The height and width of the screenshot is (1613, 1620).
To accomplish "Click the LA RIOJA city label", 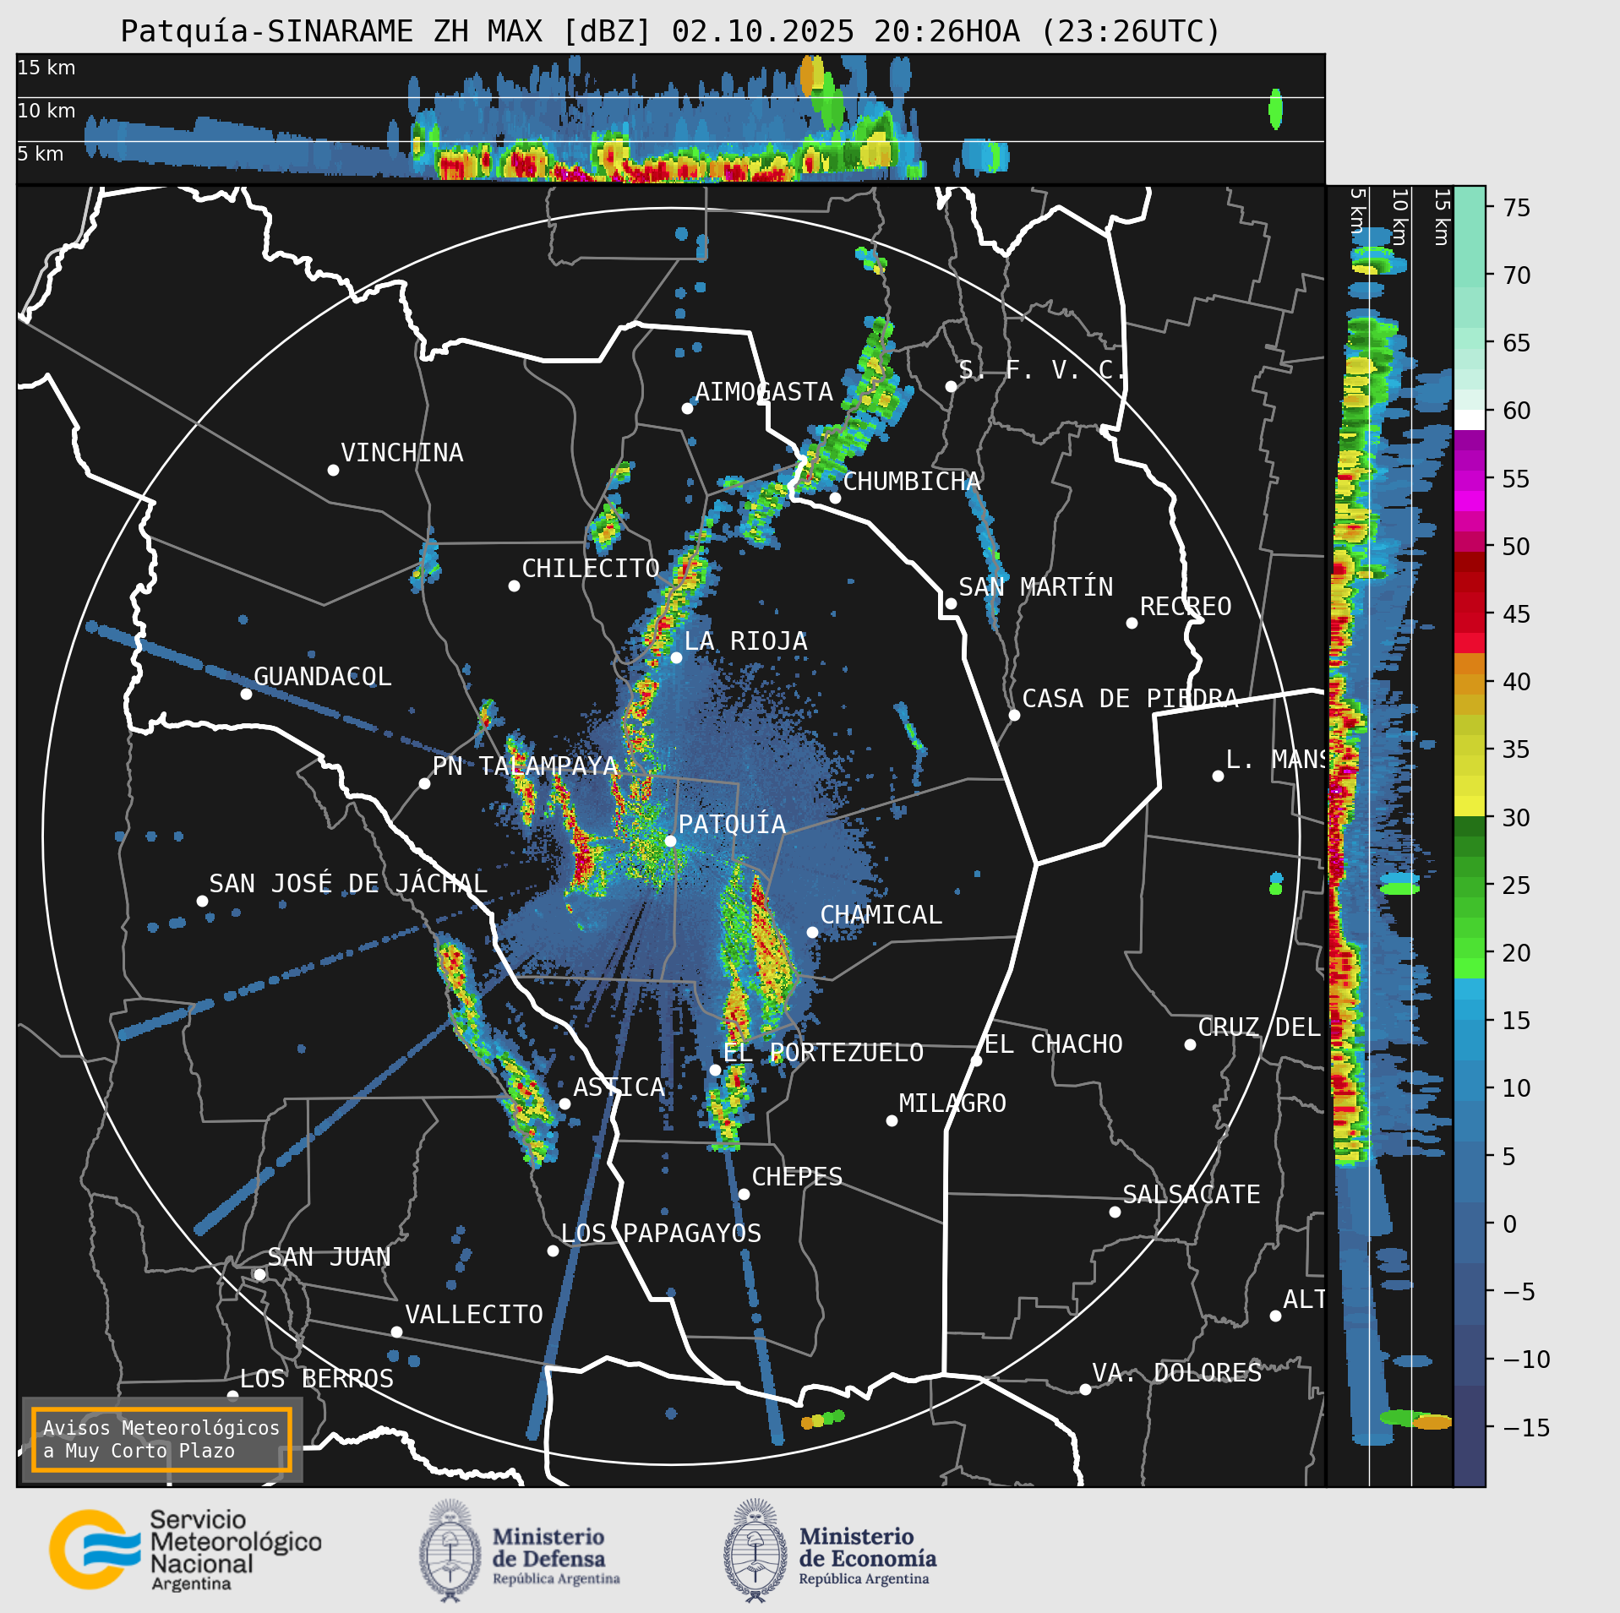I will pyautogui.click(x=745, y=640).
